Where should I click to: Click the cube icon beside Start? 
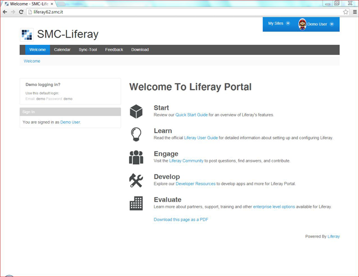136,111
